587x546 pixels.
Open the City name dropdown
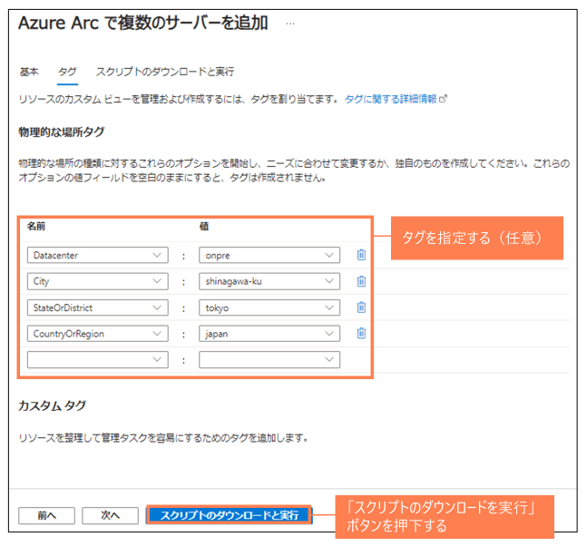pyautogui.click(x=98, y=281)
